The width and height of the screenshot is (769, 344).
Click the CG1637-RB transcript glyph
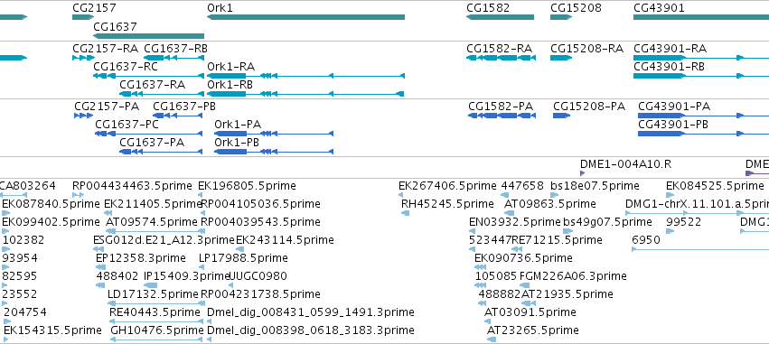173,58
